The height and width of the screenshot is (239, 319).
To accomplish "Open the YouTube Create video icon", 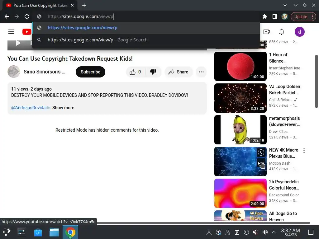I will (267, 32).
